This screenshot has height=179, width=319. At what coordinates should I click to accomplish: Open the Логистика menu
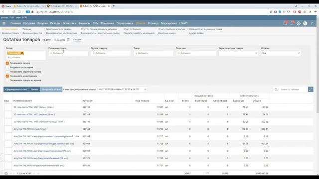click(69, 23)
